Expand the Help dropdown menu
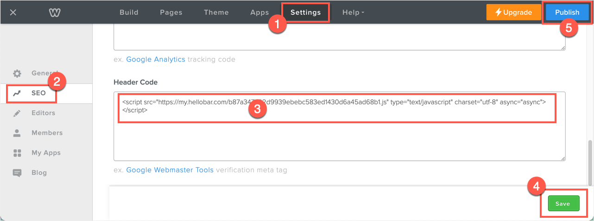Screen dimensions: 594x221 pyautogui.click(x=353, y=13)
